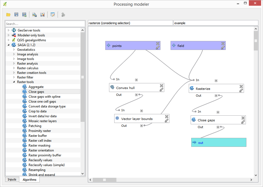The width and height of the screenshot is (263, 187).
Task: Switch to the Inputs tab
Action: [12, 179]
